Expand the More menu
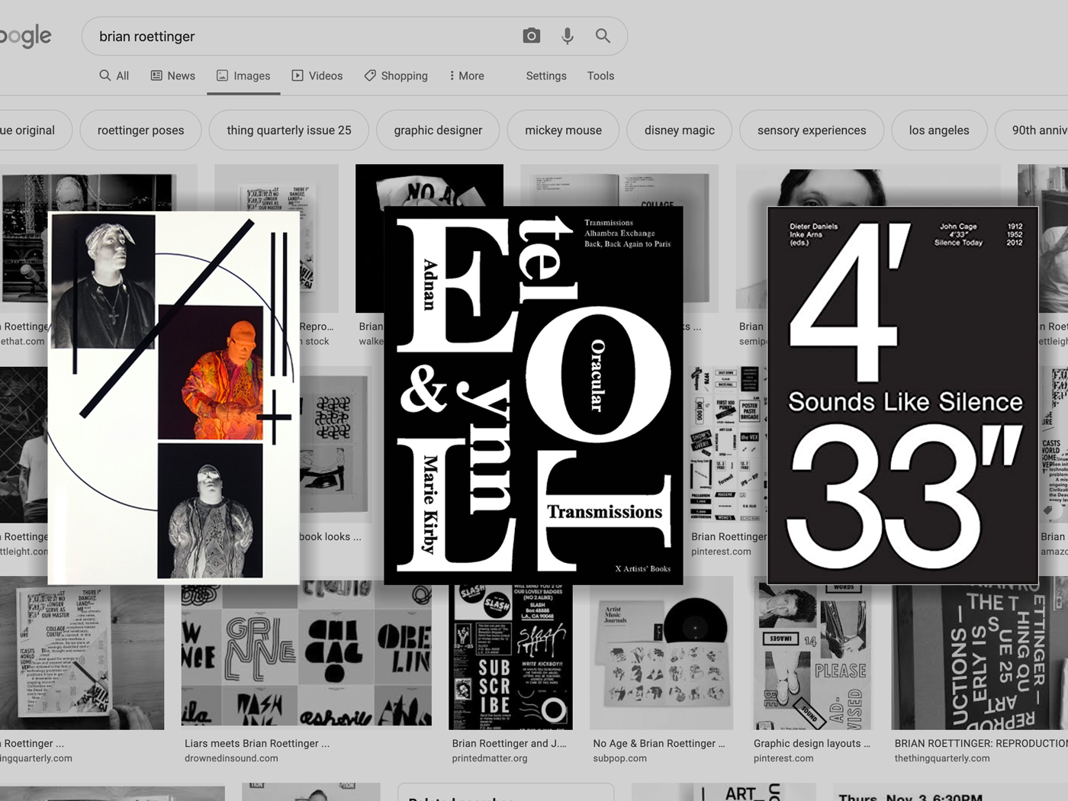Image resolution: width=1068 pixels, height=801 pixels. [467, 76]
